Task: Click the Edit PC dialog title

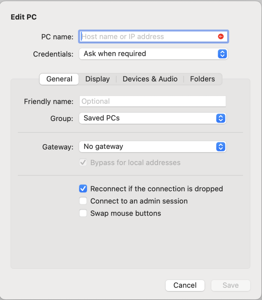Action: click(24, 17)
